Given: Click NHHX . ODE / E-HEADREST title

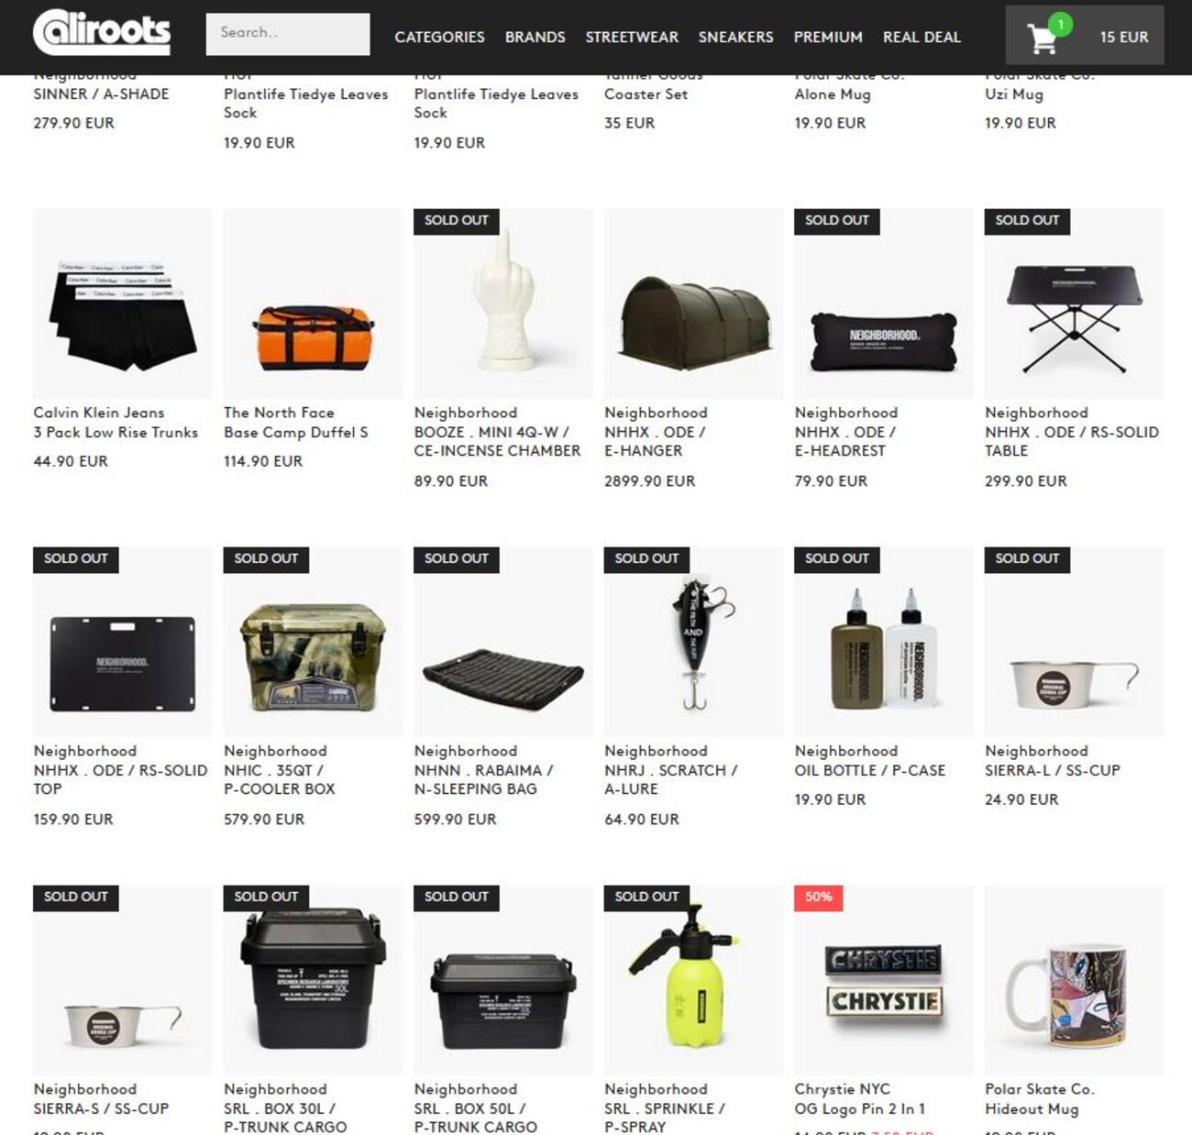Looking at the screenshot, I should click(x=845, y=441).
